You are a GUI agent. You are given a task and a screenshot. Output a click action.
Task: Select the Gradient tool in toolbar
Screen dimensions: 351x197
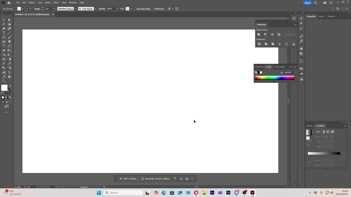tap(9, 59)
